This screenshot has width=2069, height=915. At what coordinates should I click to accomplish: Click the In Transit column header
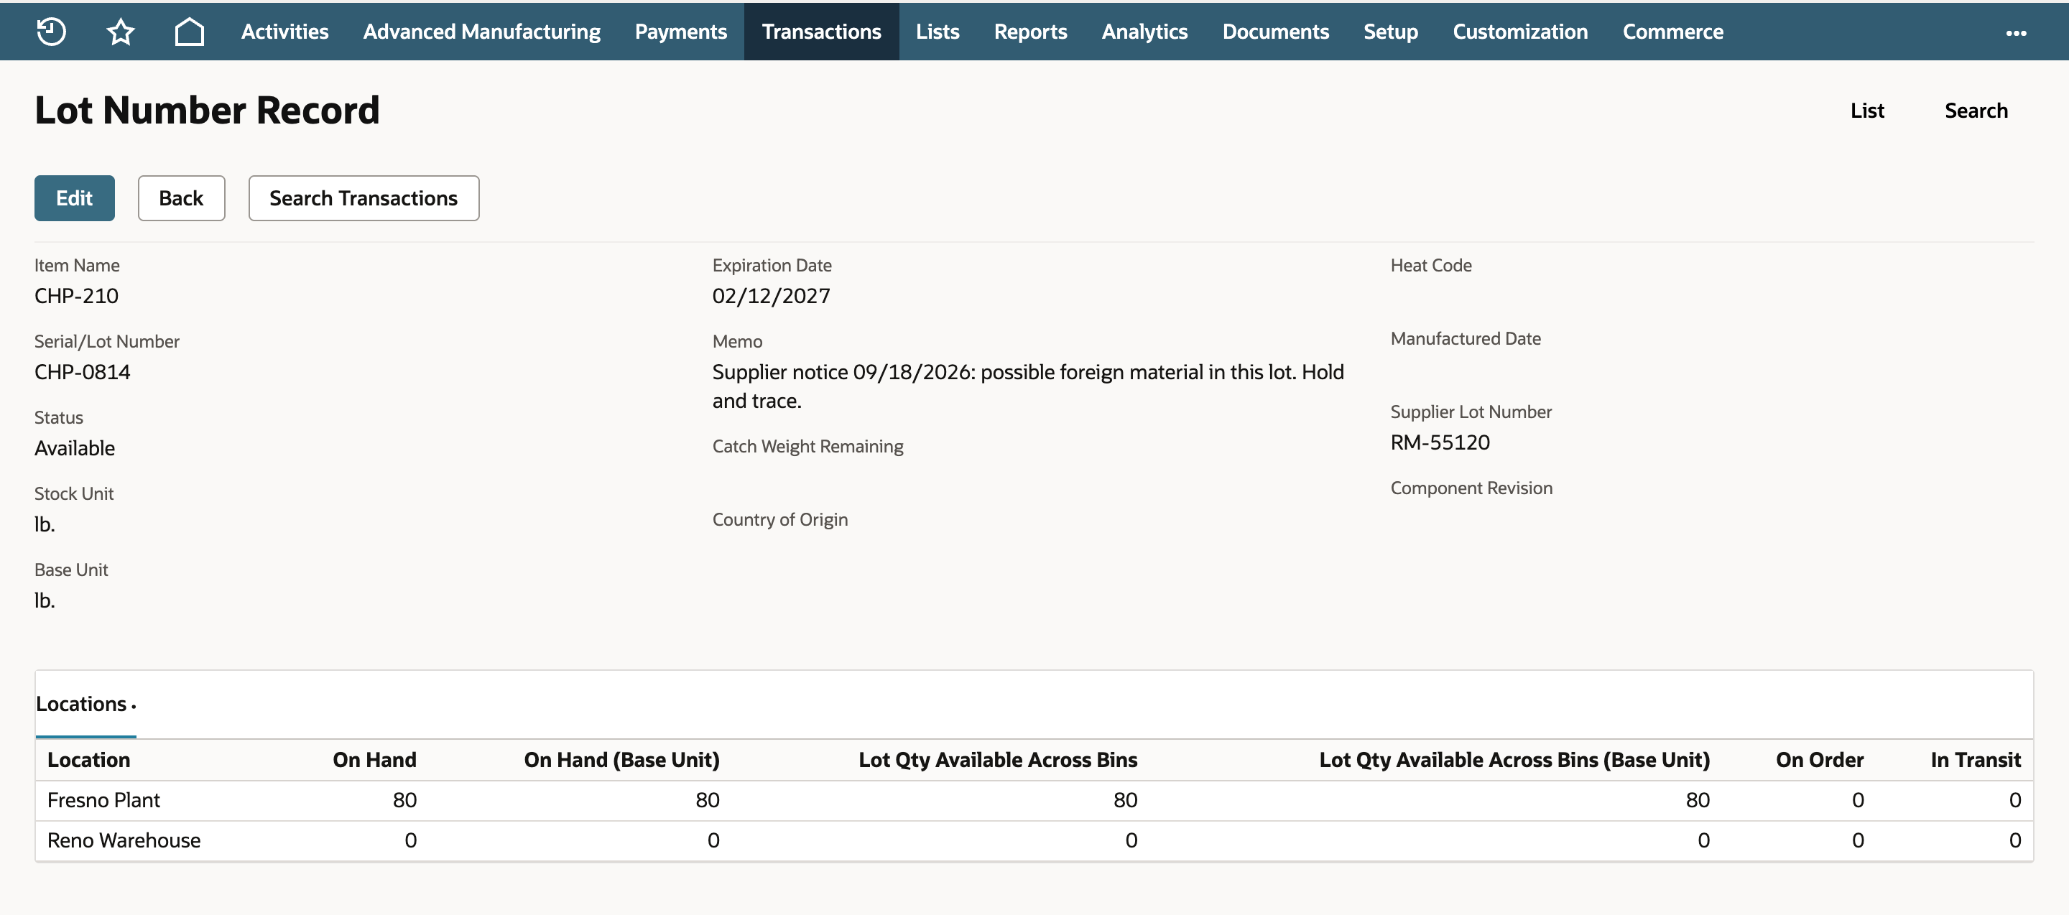[1975, 760]
